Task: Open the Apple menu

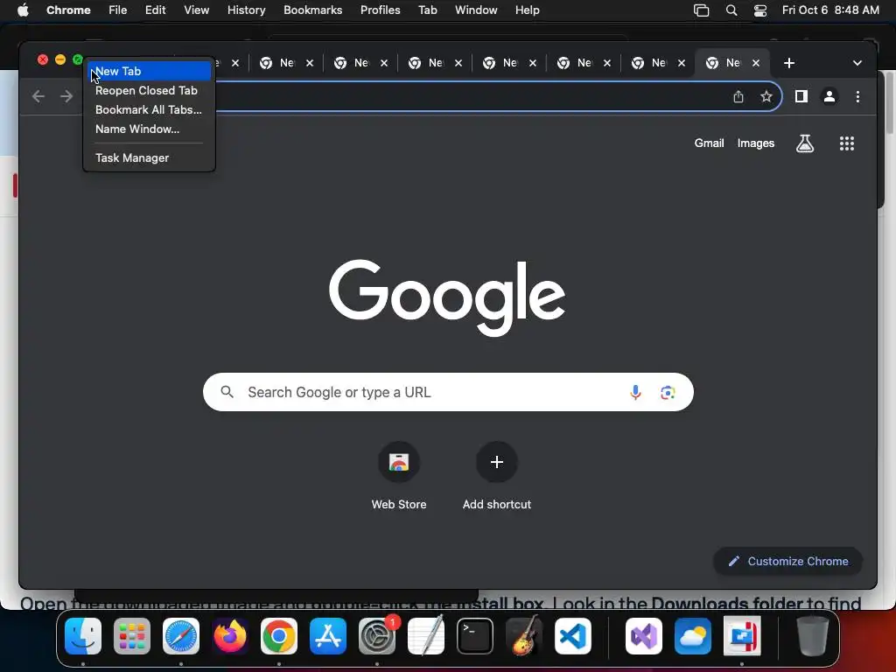Action: coord(23,10)
